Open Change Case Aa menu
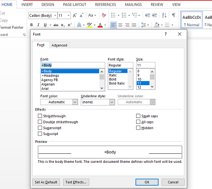This screenshot has height=189, width=212. [x=92, y=15]
